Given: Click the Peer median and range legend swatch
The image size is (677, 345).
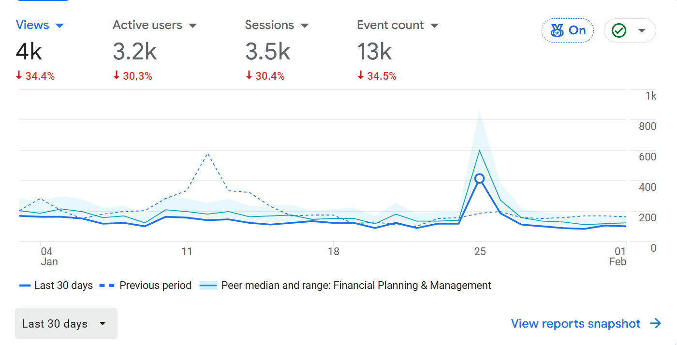Looking at the screenshot, I should (x=208, y=286).
